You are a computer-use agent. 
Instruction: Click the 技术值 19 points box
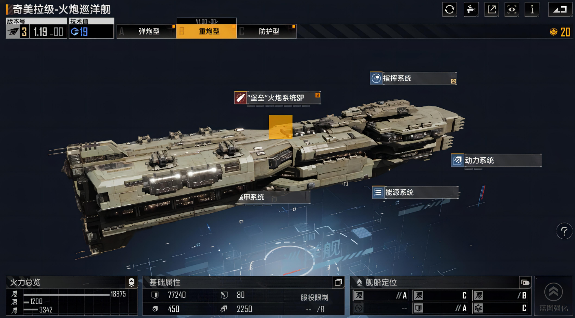pyautogui.click(x=91, y=28)
